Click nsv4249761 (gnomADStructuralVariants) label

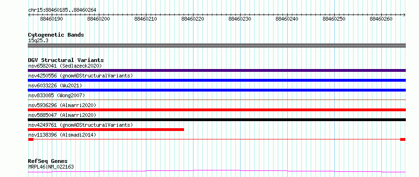81,125
